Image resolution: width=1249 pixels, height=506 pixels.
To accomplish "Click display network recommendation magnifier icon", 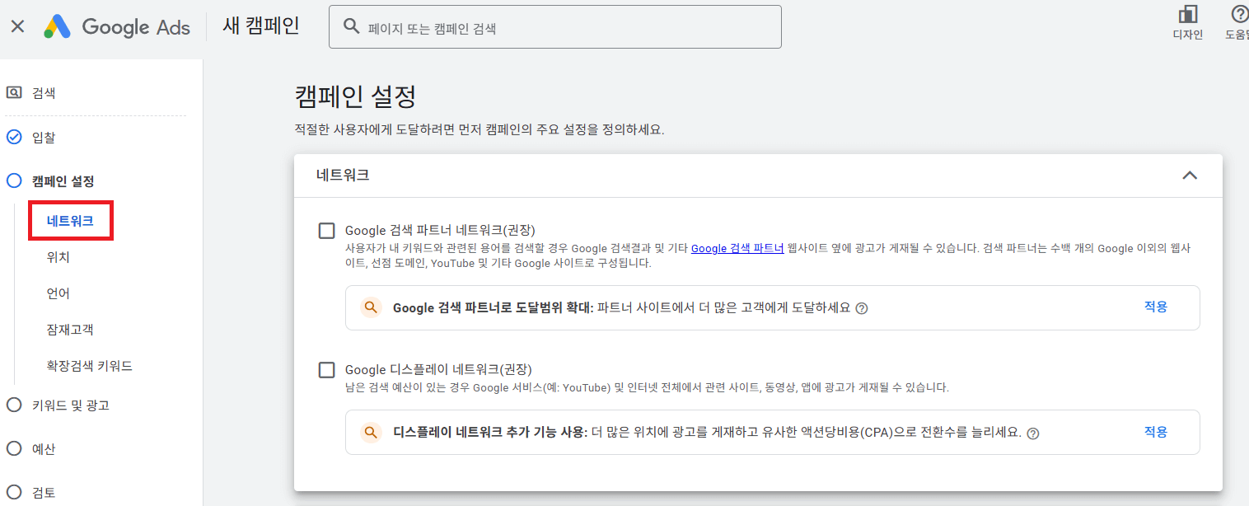I will click(371, 432).
